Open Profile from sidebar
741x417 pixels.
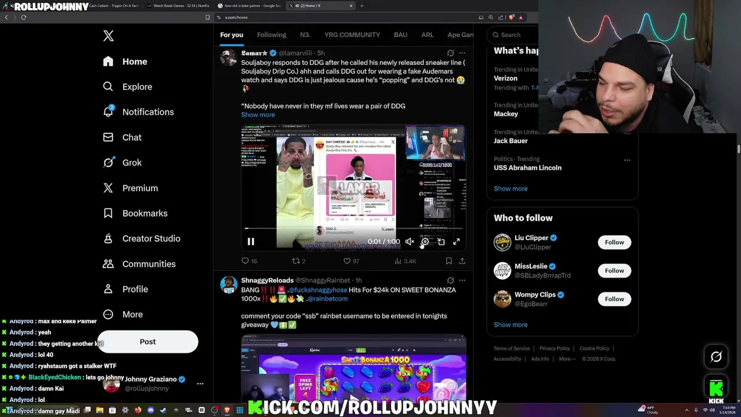pyautogui.click(x=125, y=289)
